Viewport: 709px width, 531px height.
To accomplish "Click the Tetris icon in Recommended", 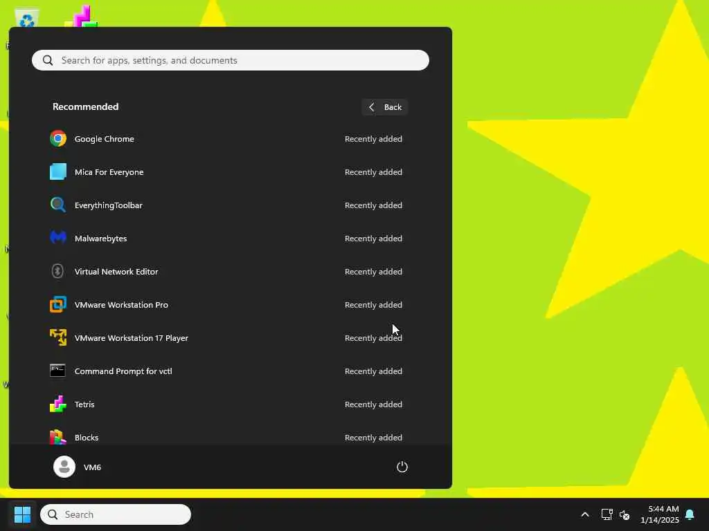I will pos(58,404).
